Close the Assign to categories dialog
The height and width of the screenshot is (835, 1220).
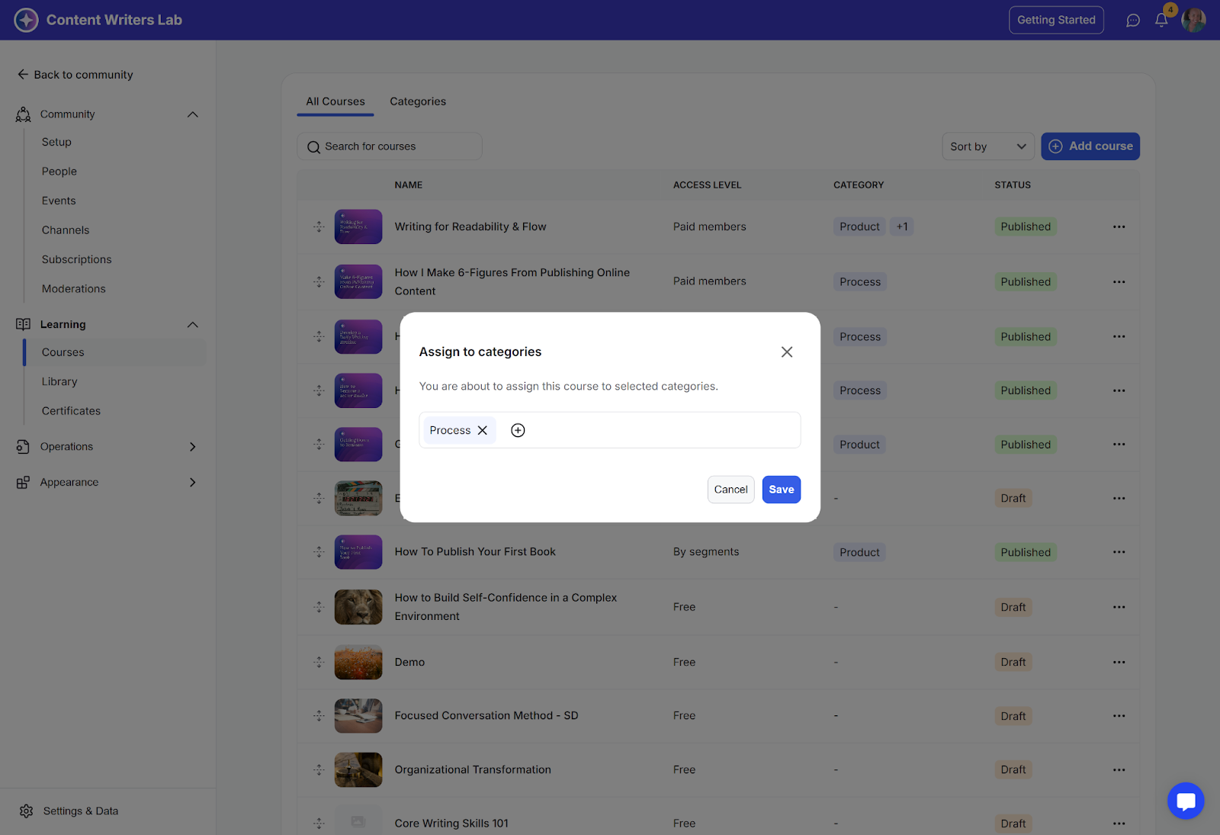[x=787, y=352]
